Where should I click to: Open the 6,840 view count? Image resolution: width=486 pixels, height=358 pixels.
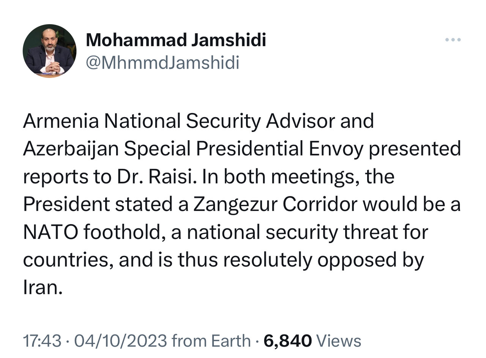[x=288, y=341]
